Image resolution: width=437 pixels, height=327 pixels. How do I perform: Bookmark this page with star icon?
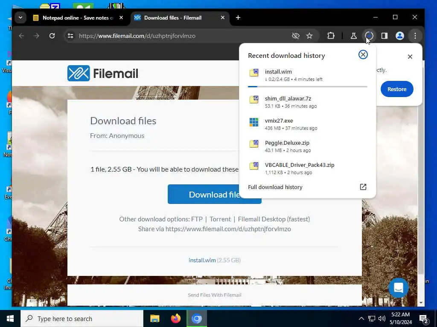pos(309,36)
